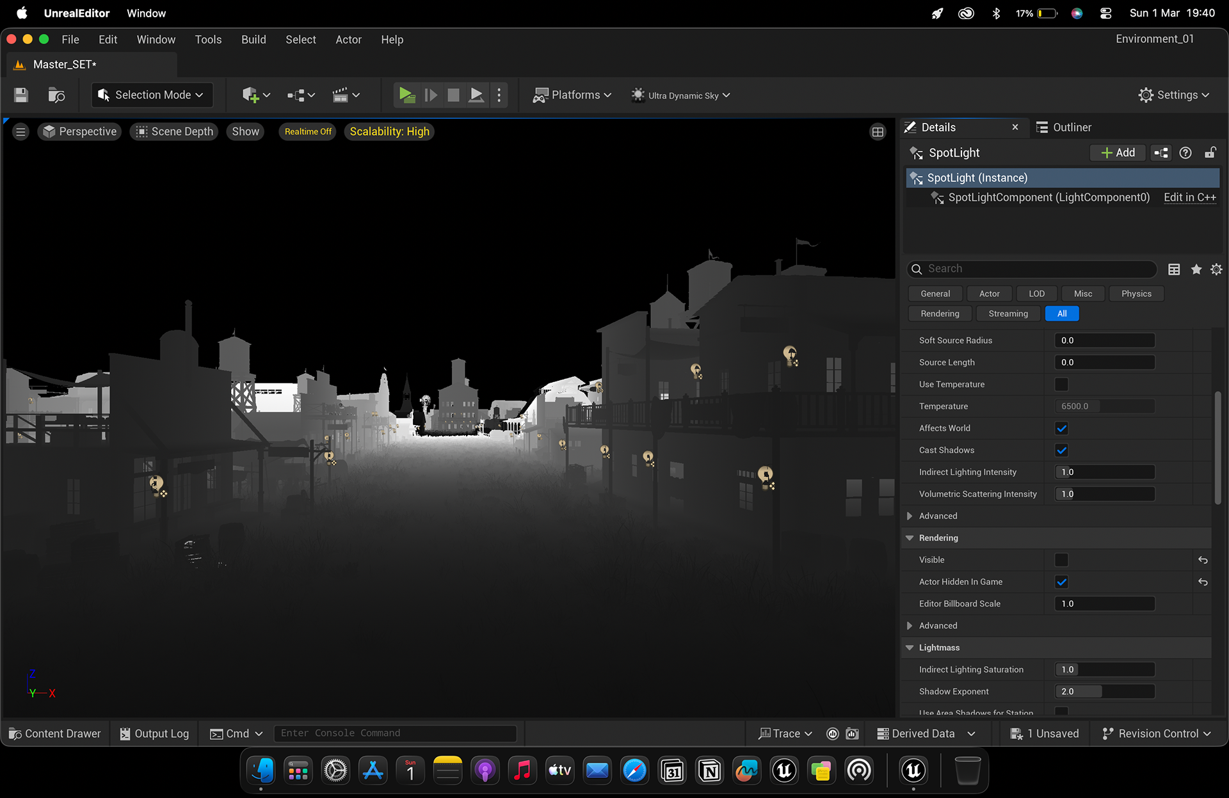Open the viewport hamburger menu options
This screenshot has height=798, width=1229.
tap(20, 132)
